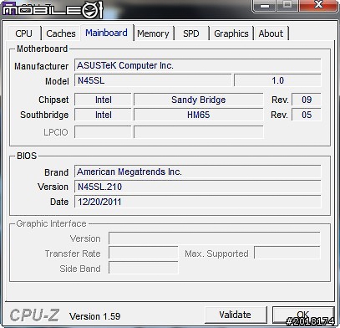Screen dimensions: 340x328
Task: Click the maximize window button
Action: (x=287, y=5)
